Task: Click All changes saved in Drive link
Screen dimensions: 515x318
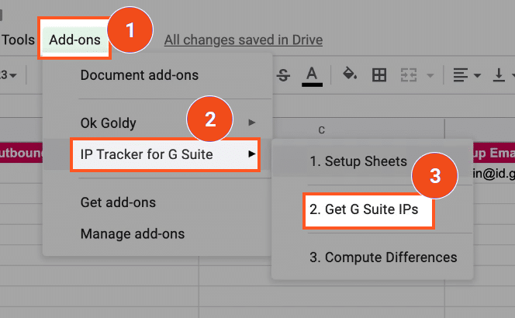Action: click(244, 40)
